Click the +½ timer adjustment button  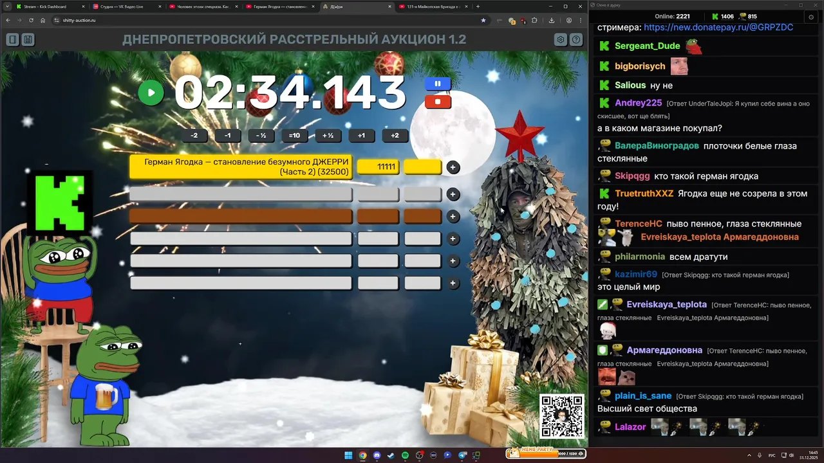pyautogui.click(x=328, y=136)
